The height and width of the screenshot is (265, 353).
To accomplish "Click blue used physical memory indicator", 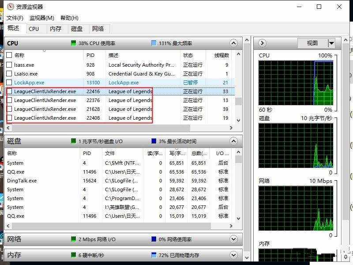I will (x=154, y=255).
